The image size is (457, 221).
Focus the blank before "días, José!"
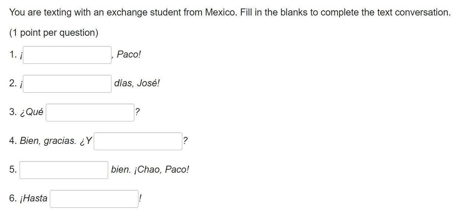tap(67, 84)
